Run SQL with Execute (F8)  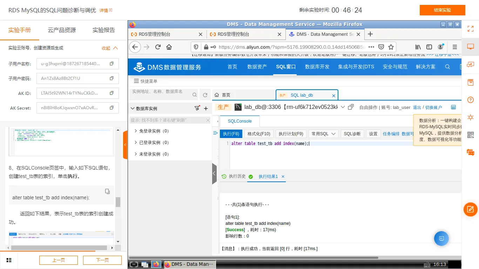point(231,134)
